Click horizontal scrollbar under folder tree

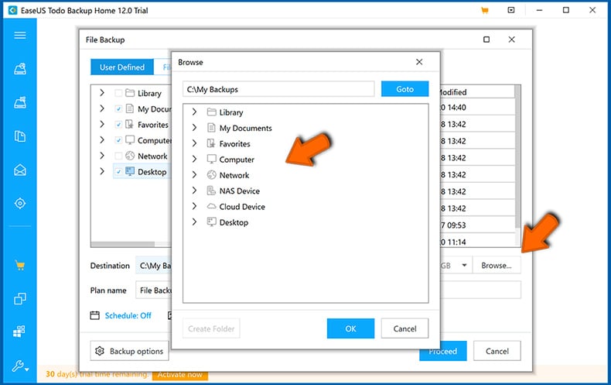coord(123,244)
